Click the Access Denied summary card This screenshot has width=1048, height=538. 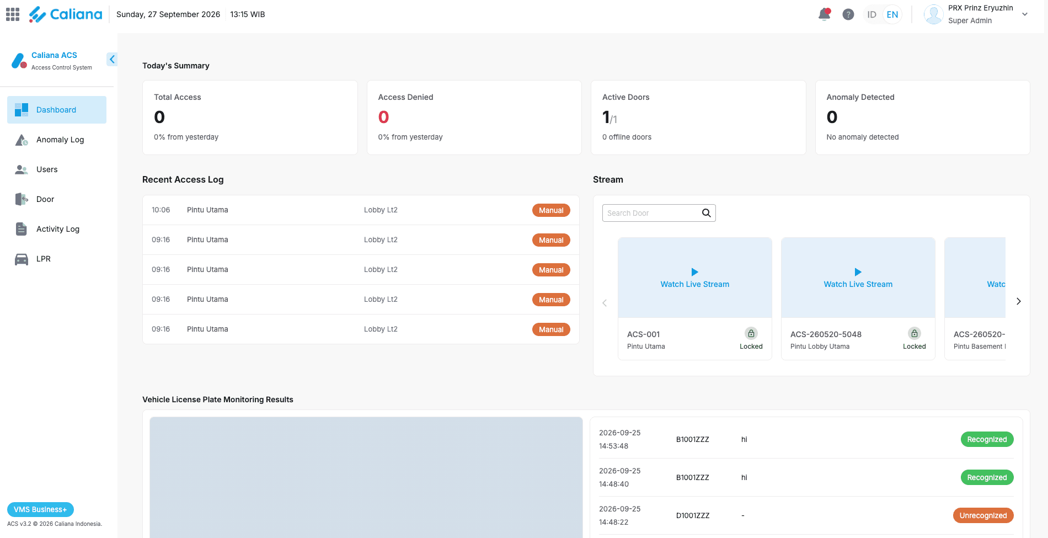point(474,118)
